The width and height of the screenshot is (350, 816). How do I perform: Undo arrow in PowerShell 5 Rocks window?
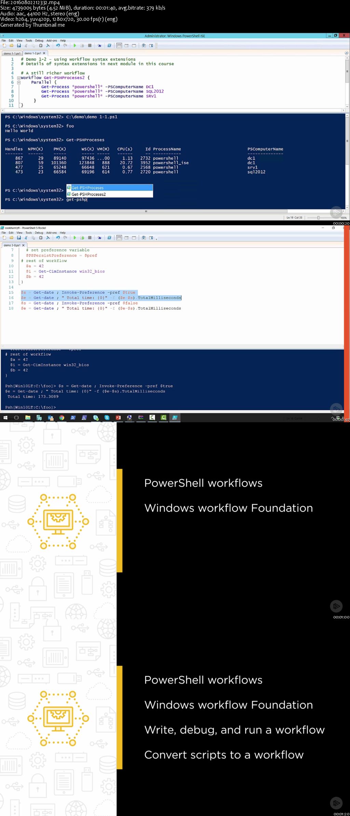coord(58,238)
